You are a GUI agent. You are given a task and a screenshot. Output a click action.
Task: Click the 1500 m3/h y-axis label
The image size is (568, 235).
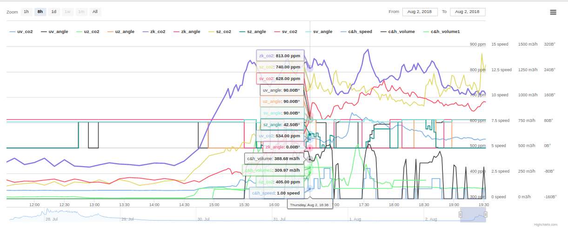pyautogui.click(x=528, y=44)
